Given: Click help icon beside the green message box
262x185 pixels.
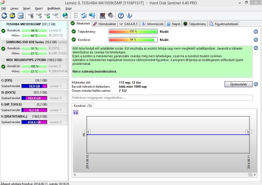Looking at the screenshot, I should pyautogui.click(x=256, y=48).
